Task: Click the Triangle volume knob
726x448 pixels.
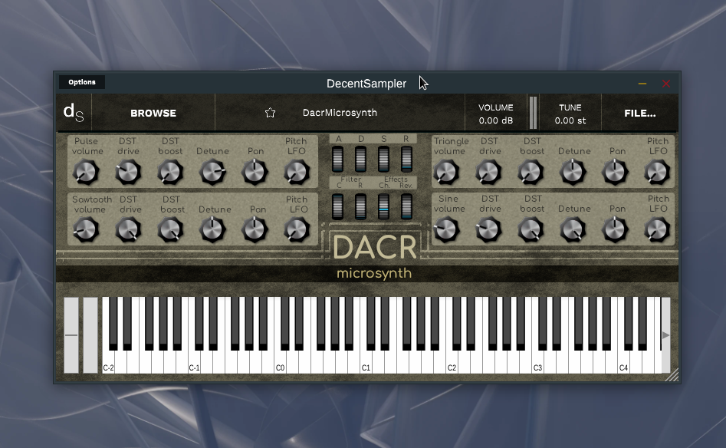Action: pyautogui.click(x=446, y=172)
